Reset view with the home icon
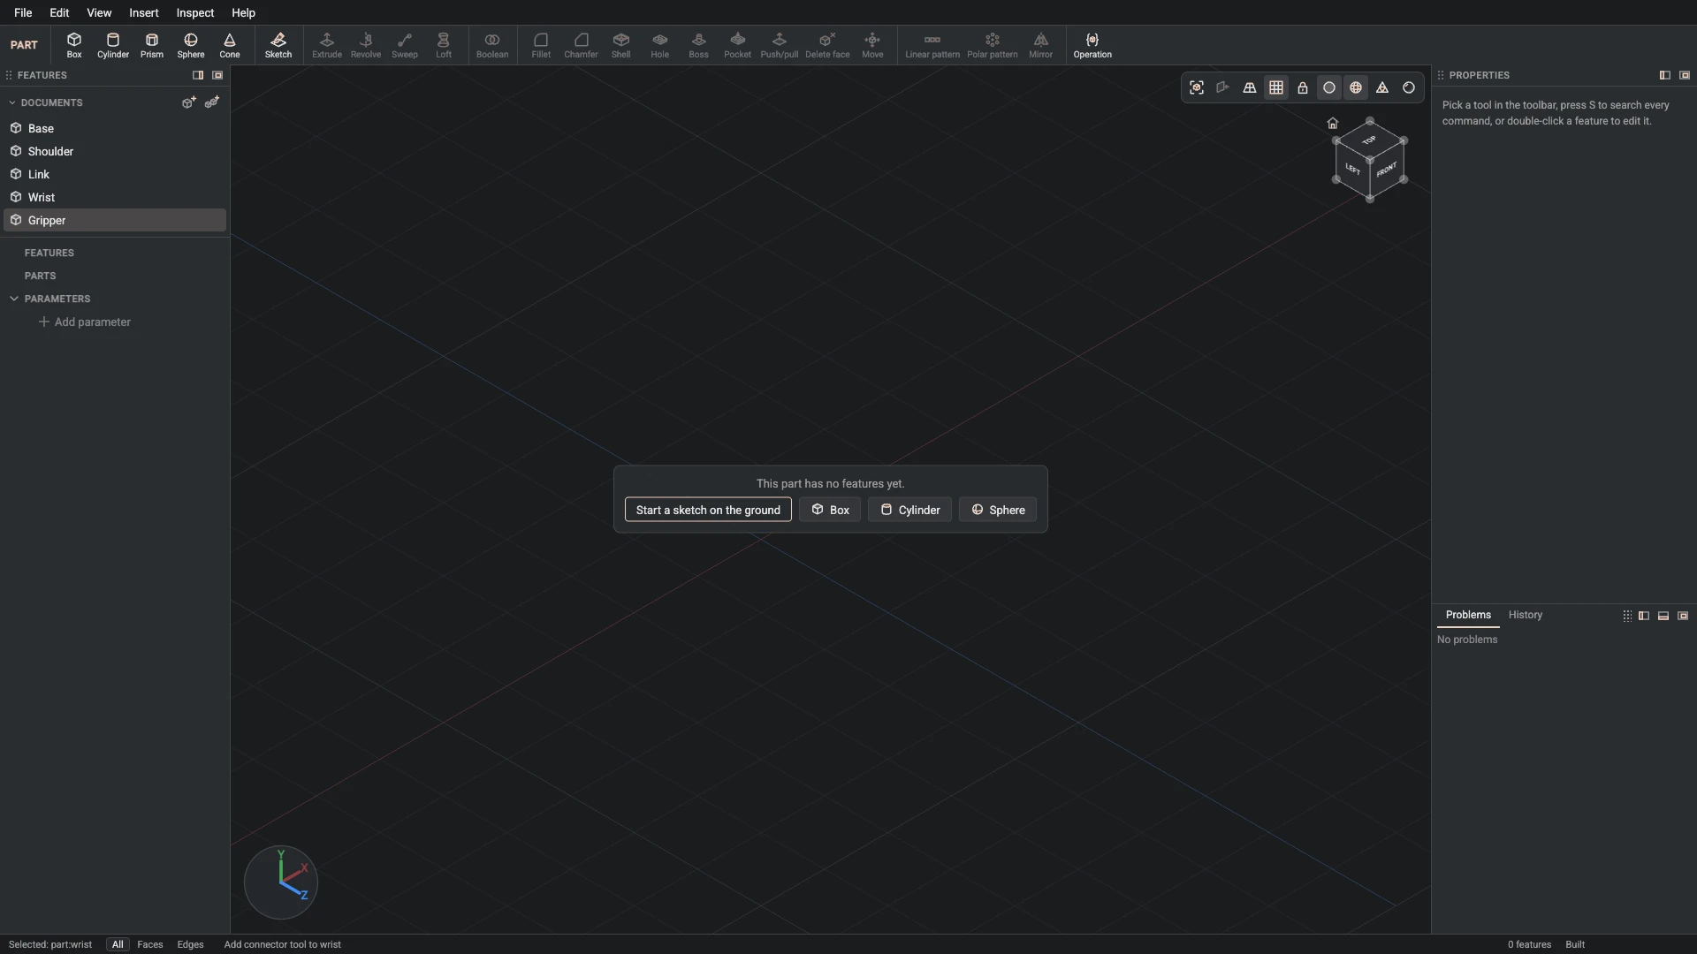Viewport: 1697px width, 954px height. 1333,123
